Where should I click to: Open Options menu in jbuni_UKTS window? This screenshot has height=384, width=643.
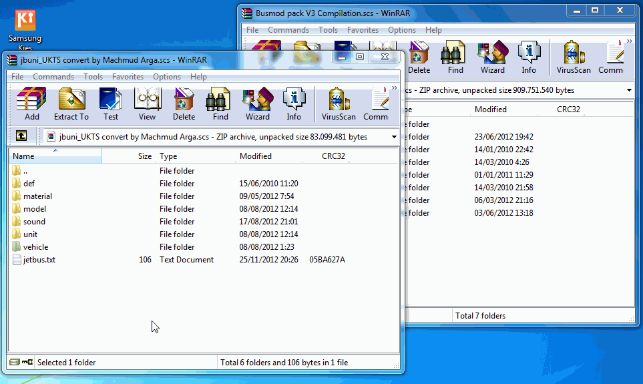tap(167, 77)
